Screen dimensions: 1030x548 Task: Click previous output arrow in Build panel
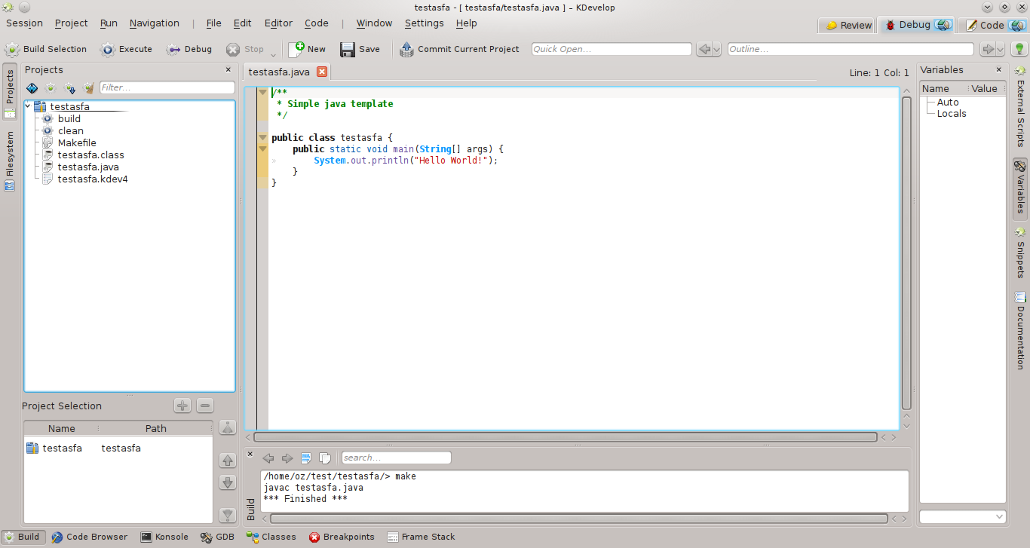coord(268,458)
